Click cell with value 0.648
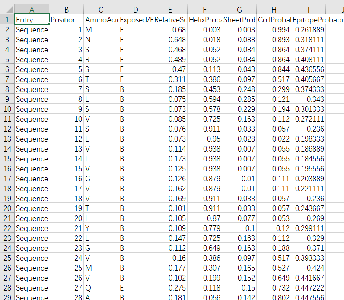Viewport: 344px width, 300px height. point(170,39)
